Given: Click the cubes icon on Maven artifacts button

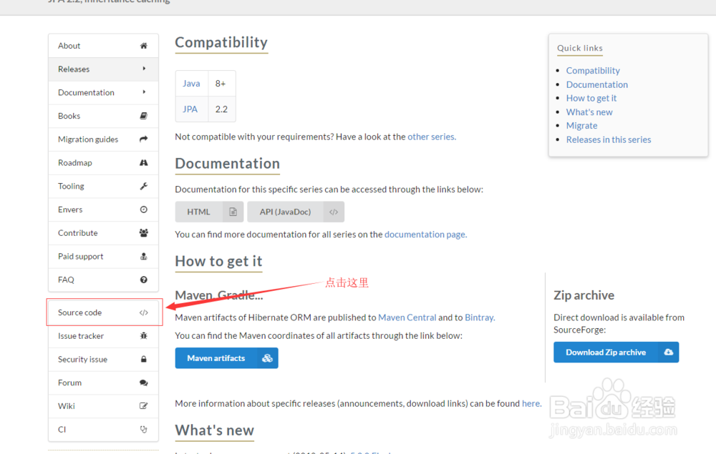Looking at the screenshot, I should tap(267, 358).
